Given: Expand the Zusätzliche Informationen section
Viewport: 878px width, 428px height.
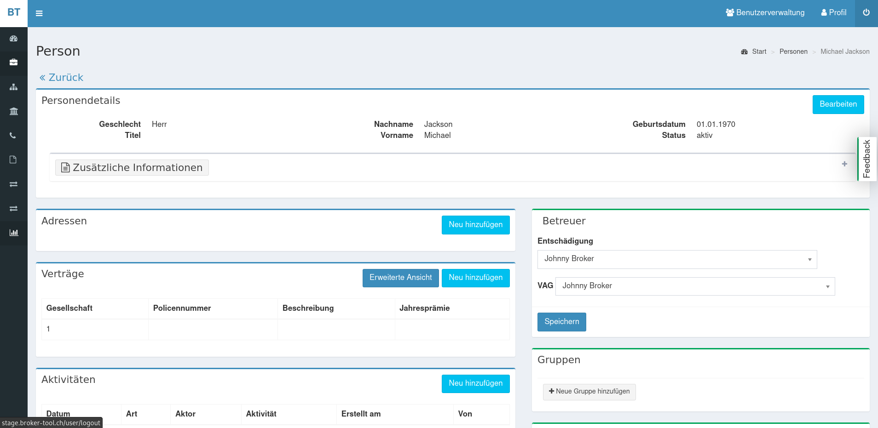Looking at the screenshot, I should point(132,167).
